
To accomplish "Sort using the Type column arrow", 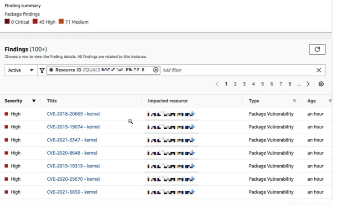I will coord(294,101).
